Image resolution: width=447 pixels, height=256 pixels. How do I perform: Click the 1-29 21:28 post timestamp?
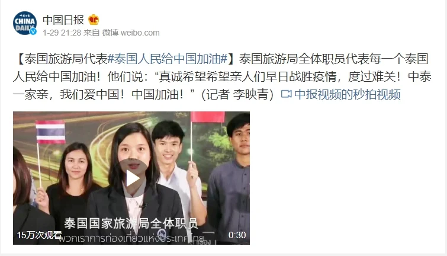62,33
